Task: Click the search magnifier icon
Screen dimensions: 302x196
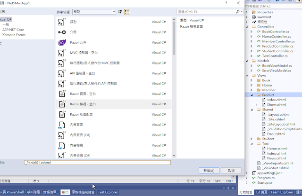Action: (x=238, y=12)
